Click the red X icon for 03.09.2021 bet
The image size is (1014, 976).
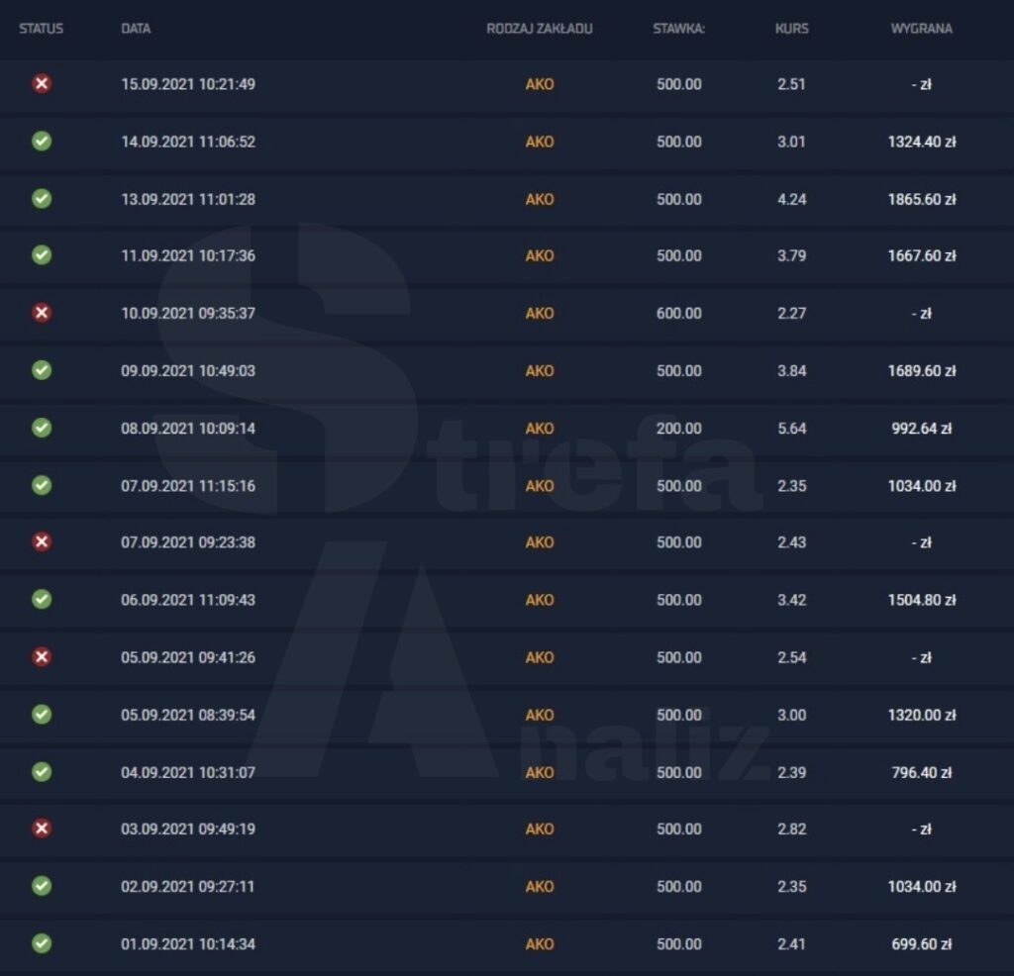42,829
